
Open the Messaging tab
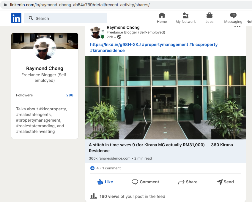[233, 18]
